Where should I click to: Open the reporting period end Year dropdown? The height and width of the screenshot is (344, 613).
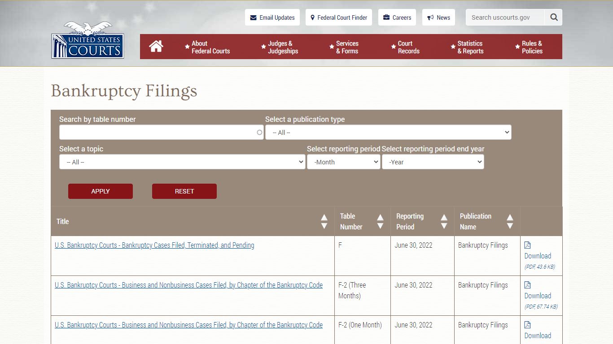pyautogui.click(x=433, y=162)
